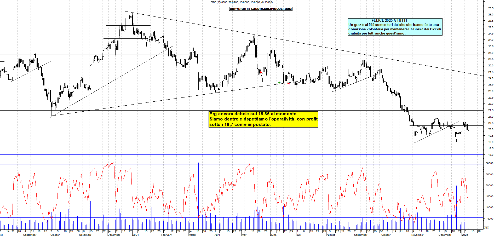This screenshot has width=494, height=236.
Task: Click the 28.0 price axis label
Action: pos(491,27)
